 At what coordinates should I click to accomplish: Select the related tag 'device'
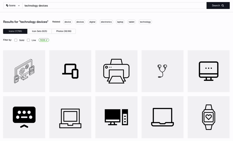point(68,22)
